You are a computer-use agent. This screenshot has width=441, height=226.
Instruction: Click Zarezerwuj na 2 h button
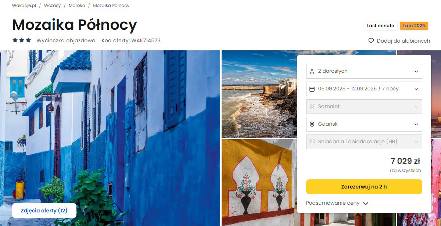(x=364, y=187)
